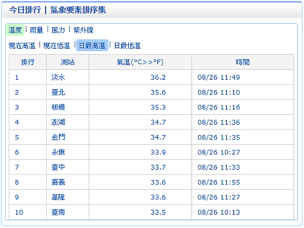
Task: Open the 澎湖 station link
Action: pos(58,122)
